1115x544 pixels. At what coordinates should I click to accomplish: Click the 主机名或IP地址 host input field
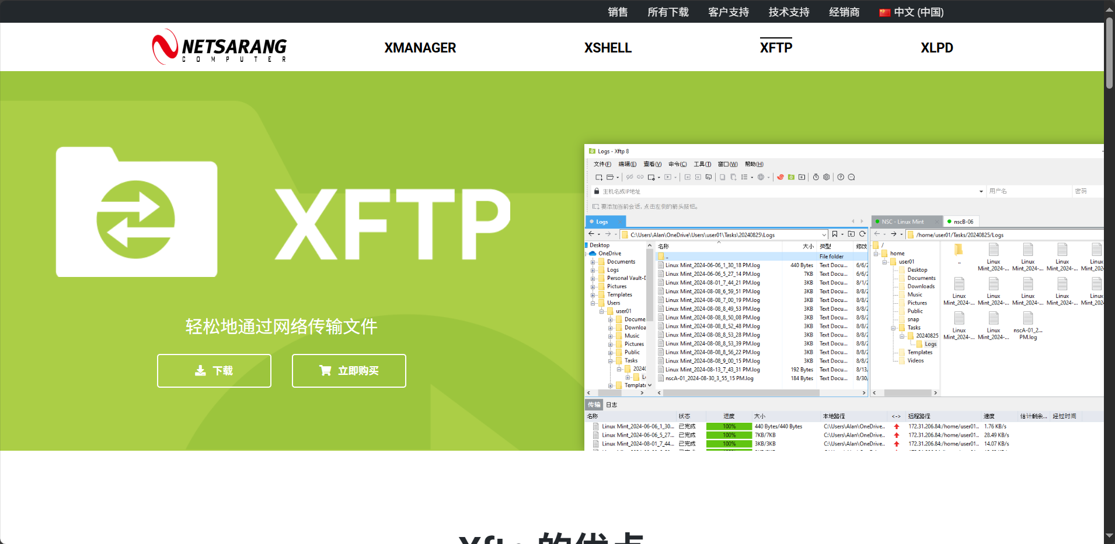[788, 191]
